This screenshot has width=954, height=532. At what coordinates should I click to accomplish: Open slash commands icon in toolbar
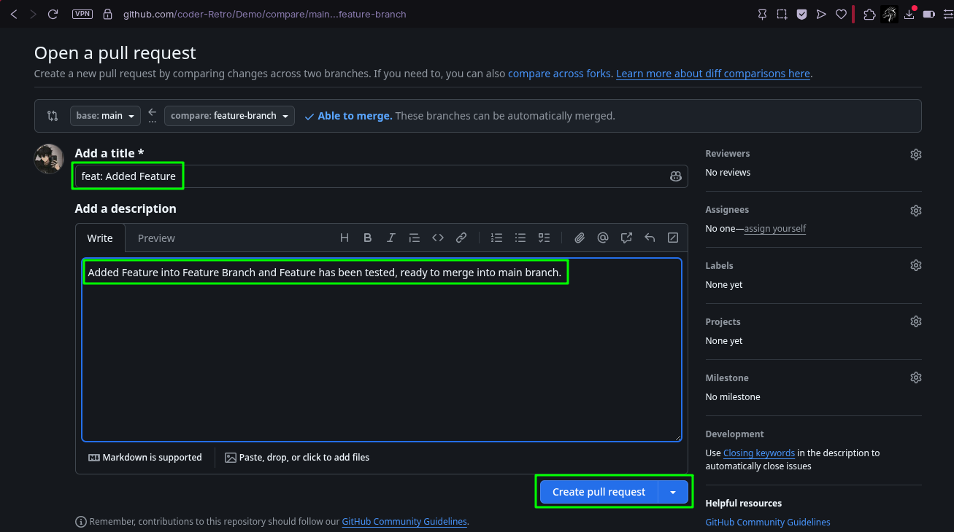coord(673,238)
